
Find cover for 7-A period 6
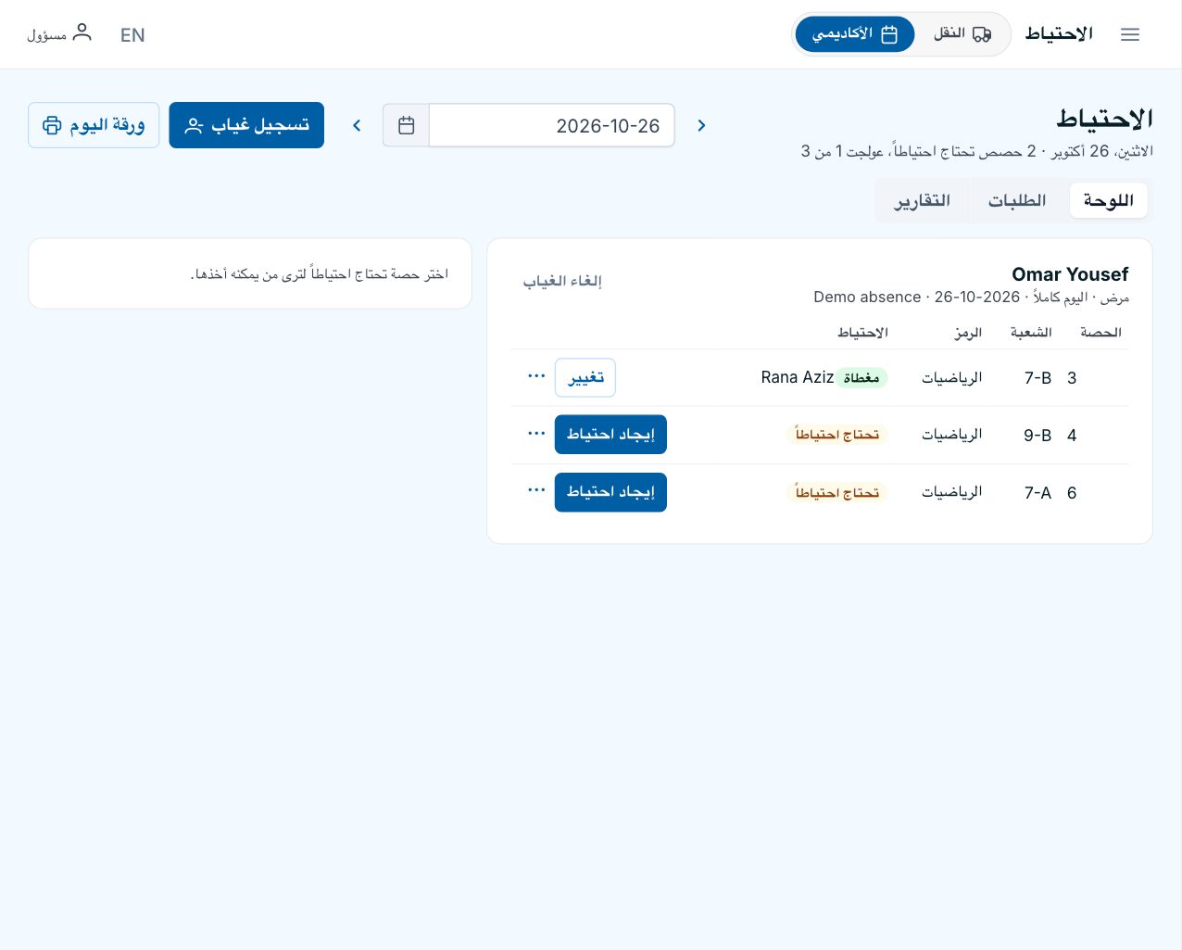(610, 492)
